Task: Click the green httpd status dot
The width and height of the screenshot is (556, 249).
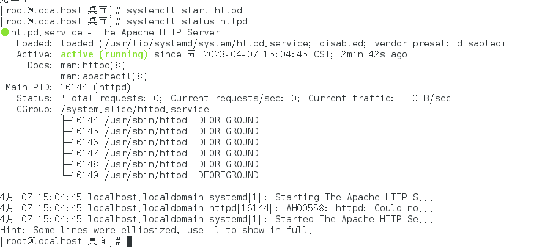Action: pos(6,32)
